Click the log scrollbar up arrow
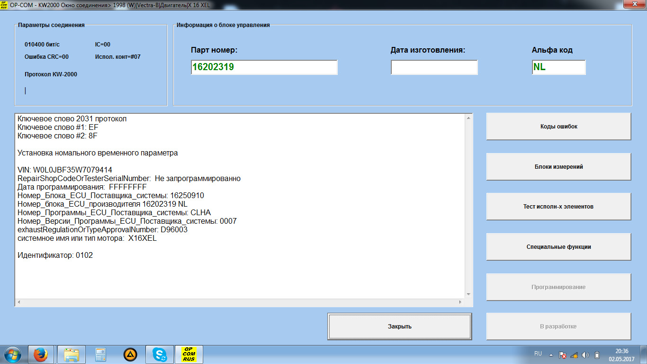 468,118
